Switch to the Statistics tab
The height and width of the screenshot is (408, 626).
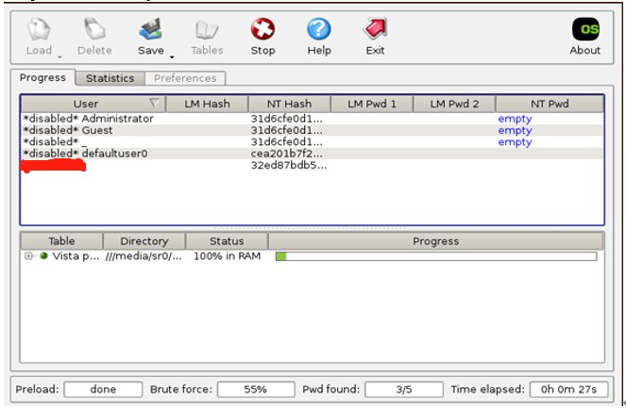110,78
